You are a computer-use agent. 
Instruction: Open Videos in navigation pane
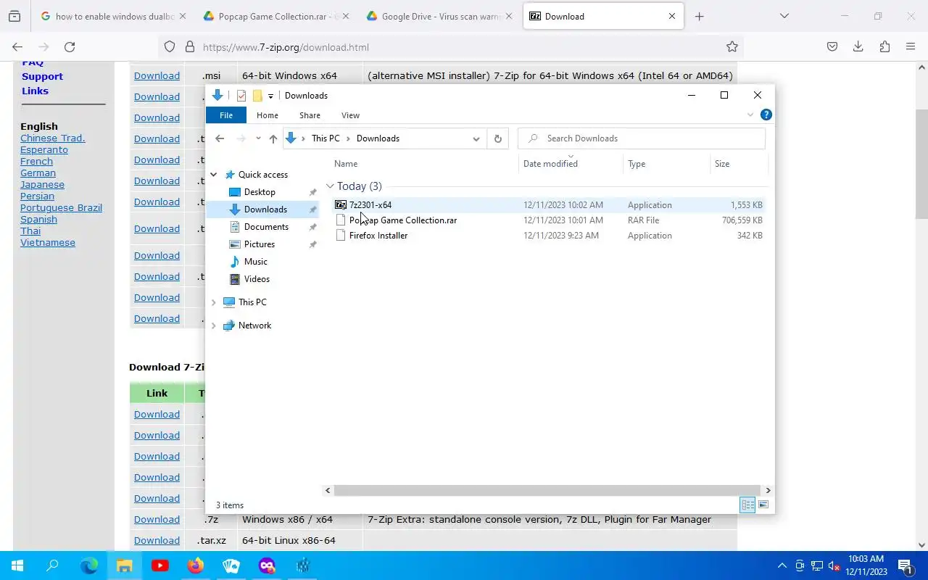pyautogui.click(x=257, y=279)
